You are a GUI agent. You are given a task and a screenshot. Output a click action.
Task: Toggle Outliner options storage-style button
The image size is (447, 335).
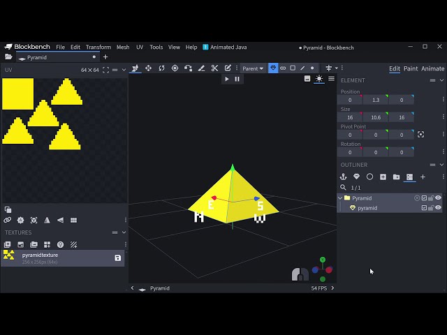click(410, 177)
